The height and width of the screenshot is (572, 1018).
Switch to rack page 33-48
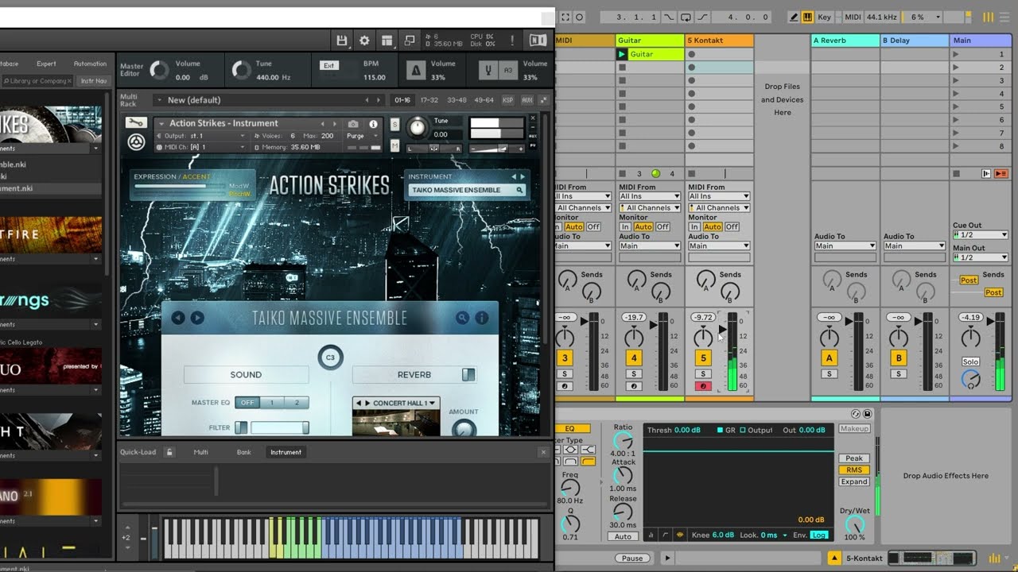point(456,100)
